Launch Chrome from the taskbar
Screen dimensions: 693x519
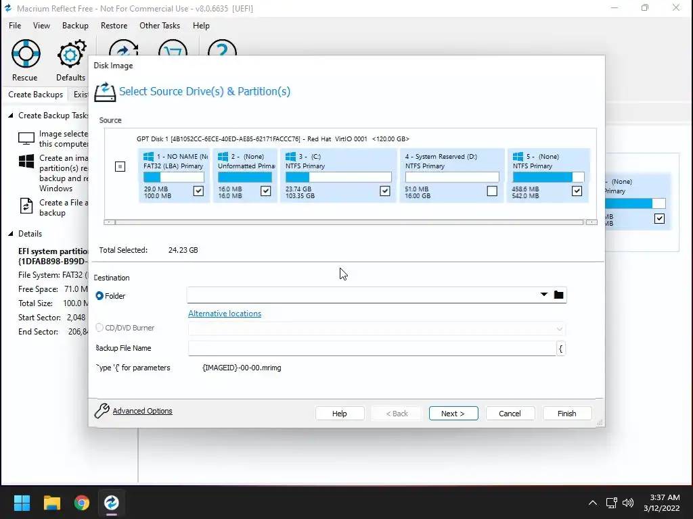(82, 503)
